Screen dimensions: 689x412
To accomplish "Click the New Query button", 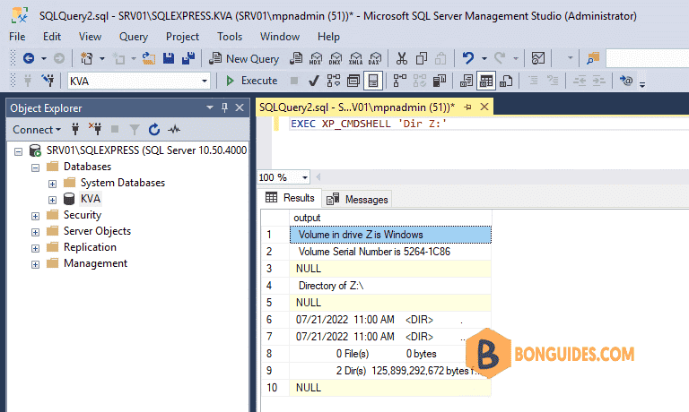I will pyautogui.click(x=244, y=58).
